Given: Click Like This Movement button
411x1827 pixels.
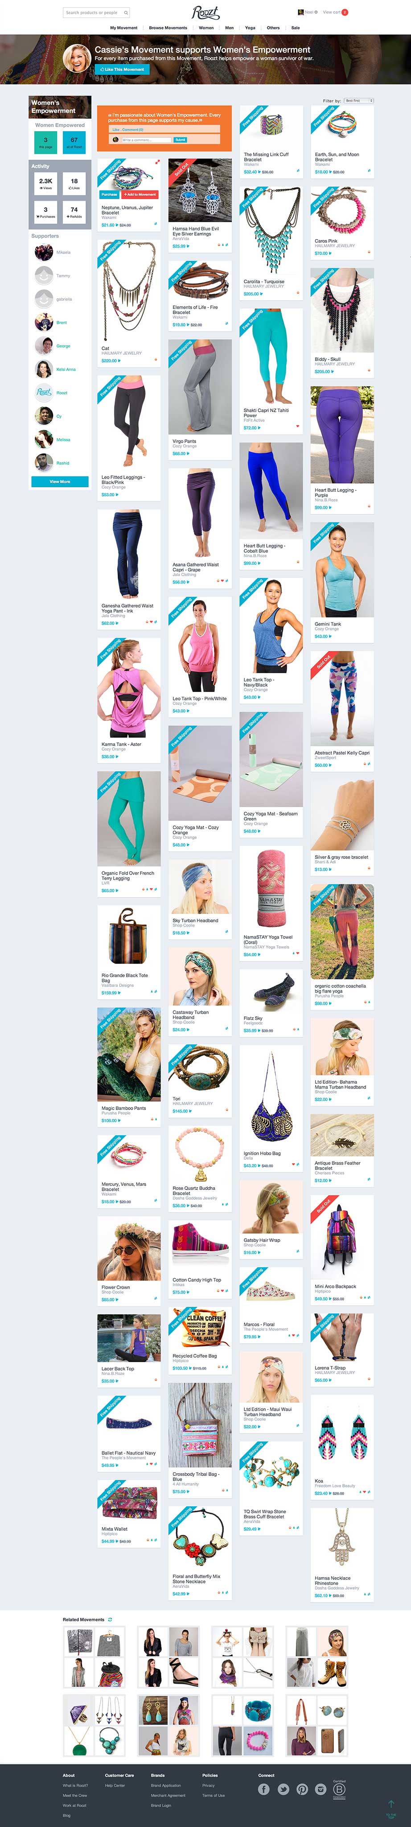Looking at the screenshot, I should point(122,70).
